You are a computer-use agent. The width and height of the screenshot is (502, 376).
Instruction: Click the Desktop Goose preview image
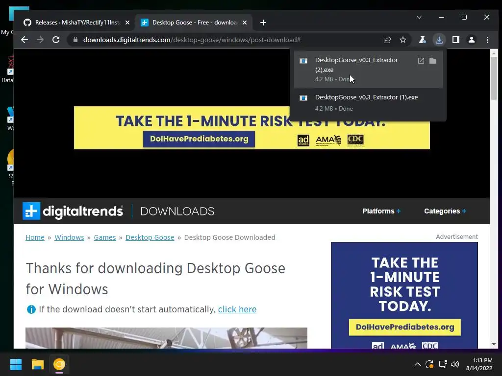166,338
